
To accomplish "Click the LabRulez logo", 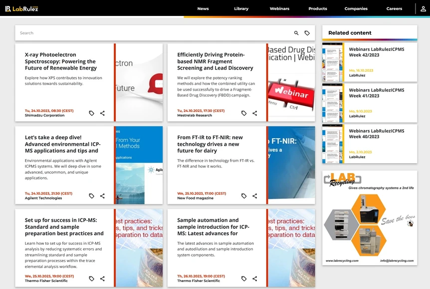I will coord(21,9).
